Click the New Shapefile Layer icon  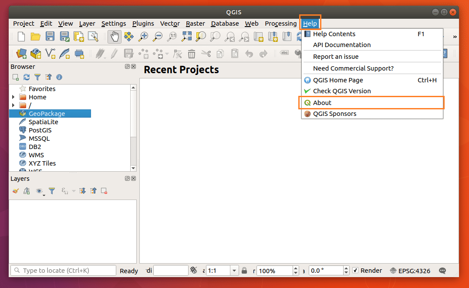click(50, 54)
